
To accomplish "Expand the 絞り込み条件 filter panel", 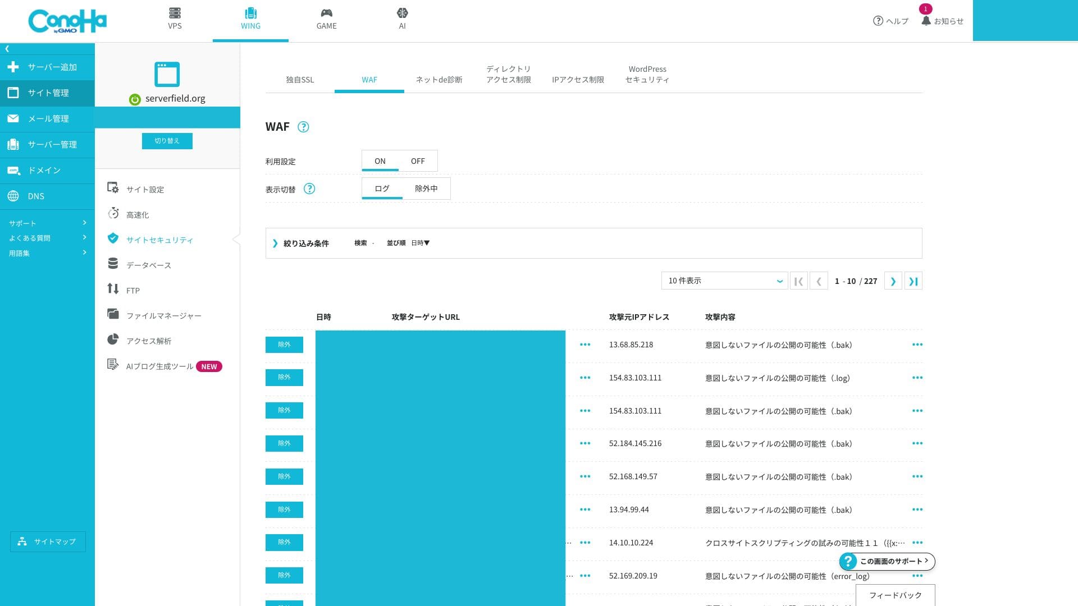I will click(275, 243).
